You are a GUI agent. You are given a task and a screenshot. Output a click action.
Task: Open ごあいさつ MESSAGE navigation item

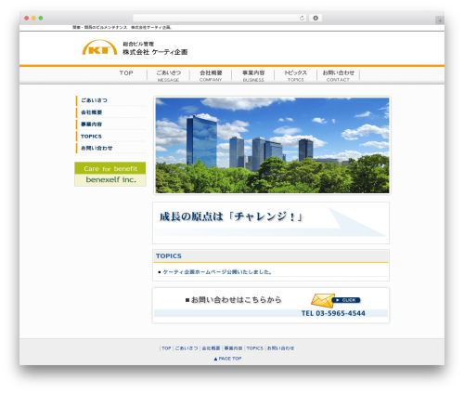pos(168,75)
